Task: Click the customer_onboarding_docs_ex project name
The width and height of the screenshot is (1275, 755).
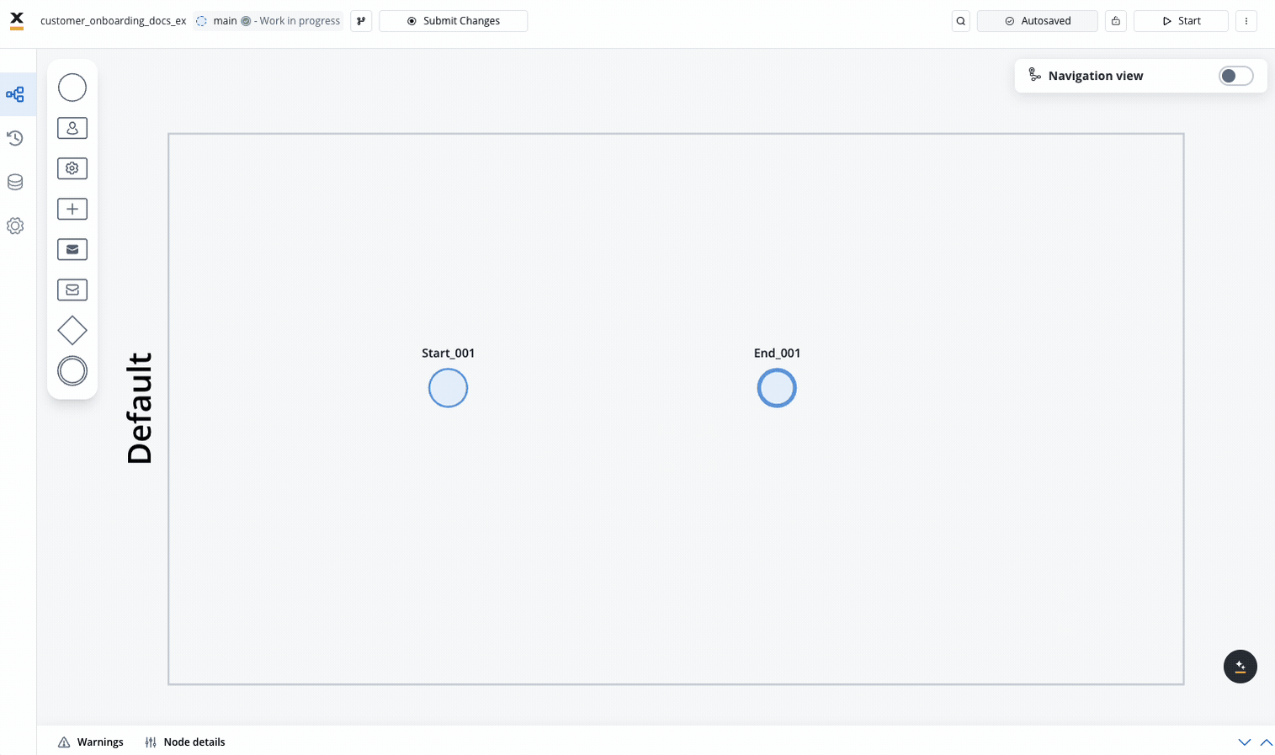Action: tap(114, 21)
